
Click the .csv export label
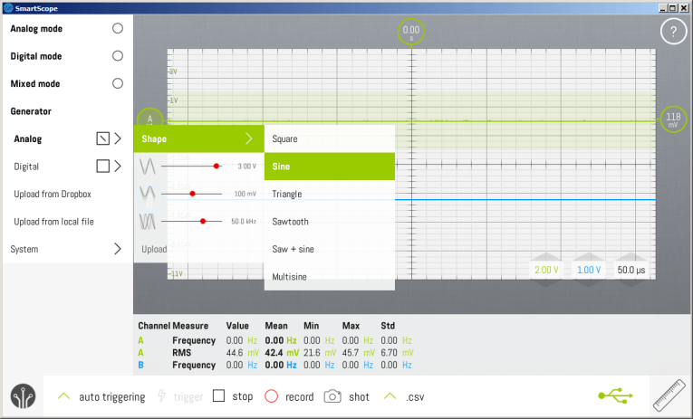pyautogui.click(x=415, y=397)
